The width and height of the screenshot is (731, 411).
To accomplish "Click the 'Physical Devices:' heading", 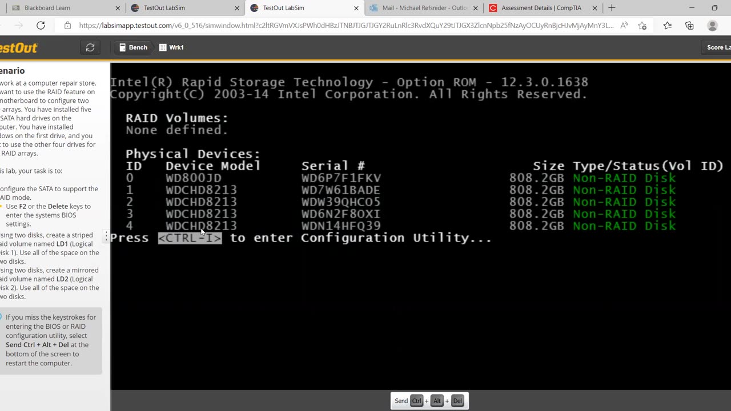I will click(193, 154).
